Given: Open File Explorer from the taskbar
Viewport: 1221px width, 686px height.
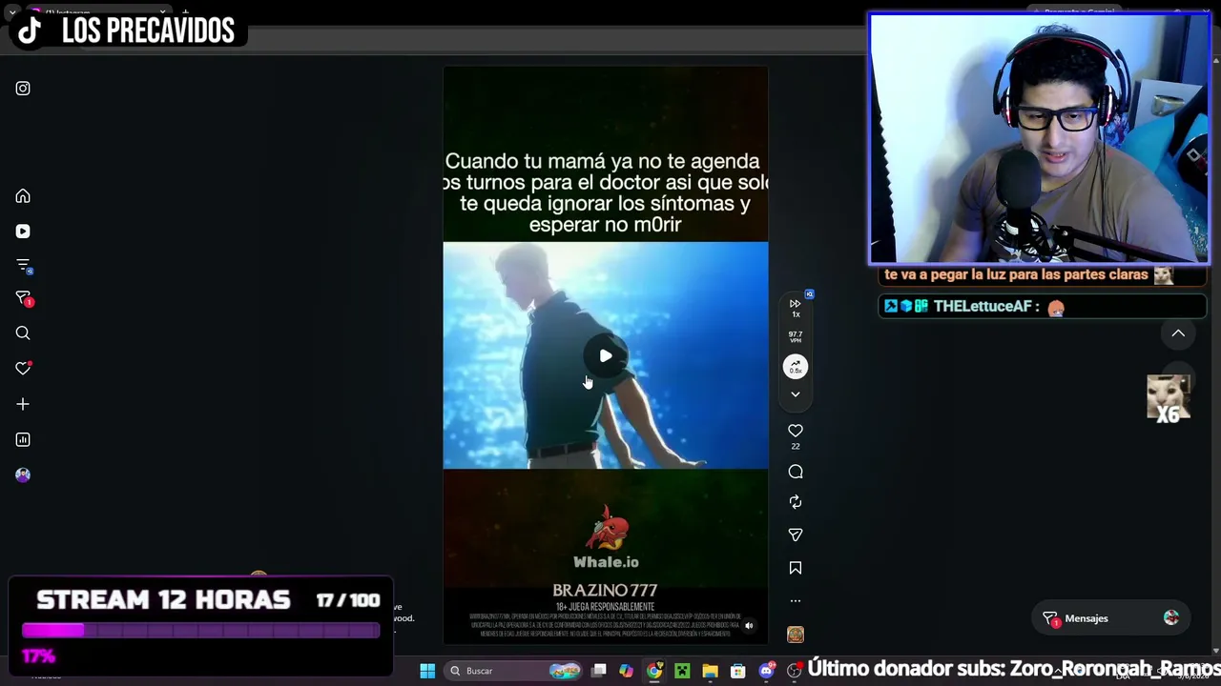Looking at the screenshot, I should (710, 671).
